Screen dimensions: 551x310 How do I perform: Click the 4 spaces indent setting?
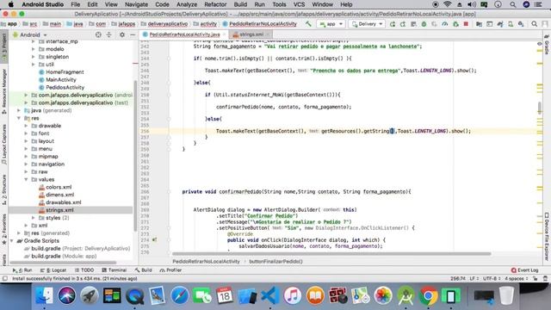coord(516,278)
